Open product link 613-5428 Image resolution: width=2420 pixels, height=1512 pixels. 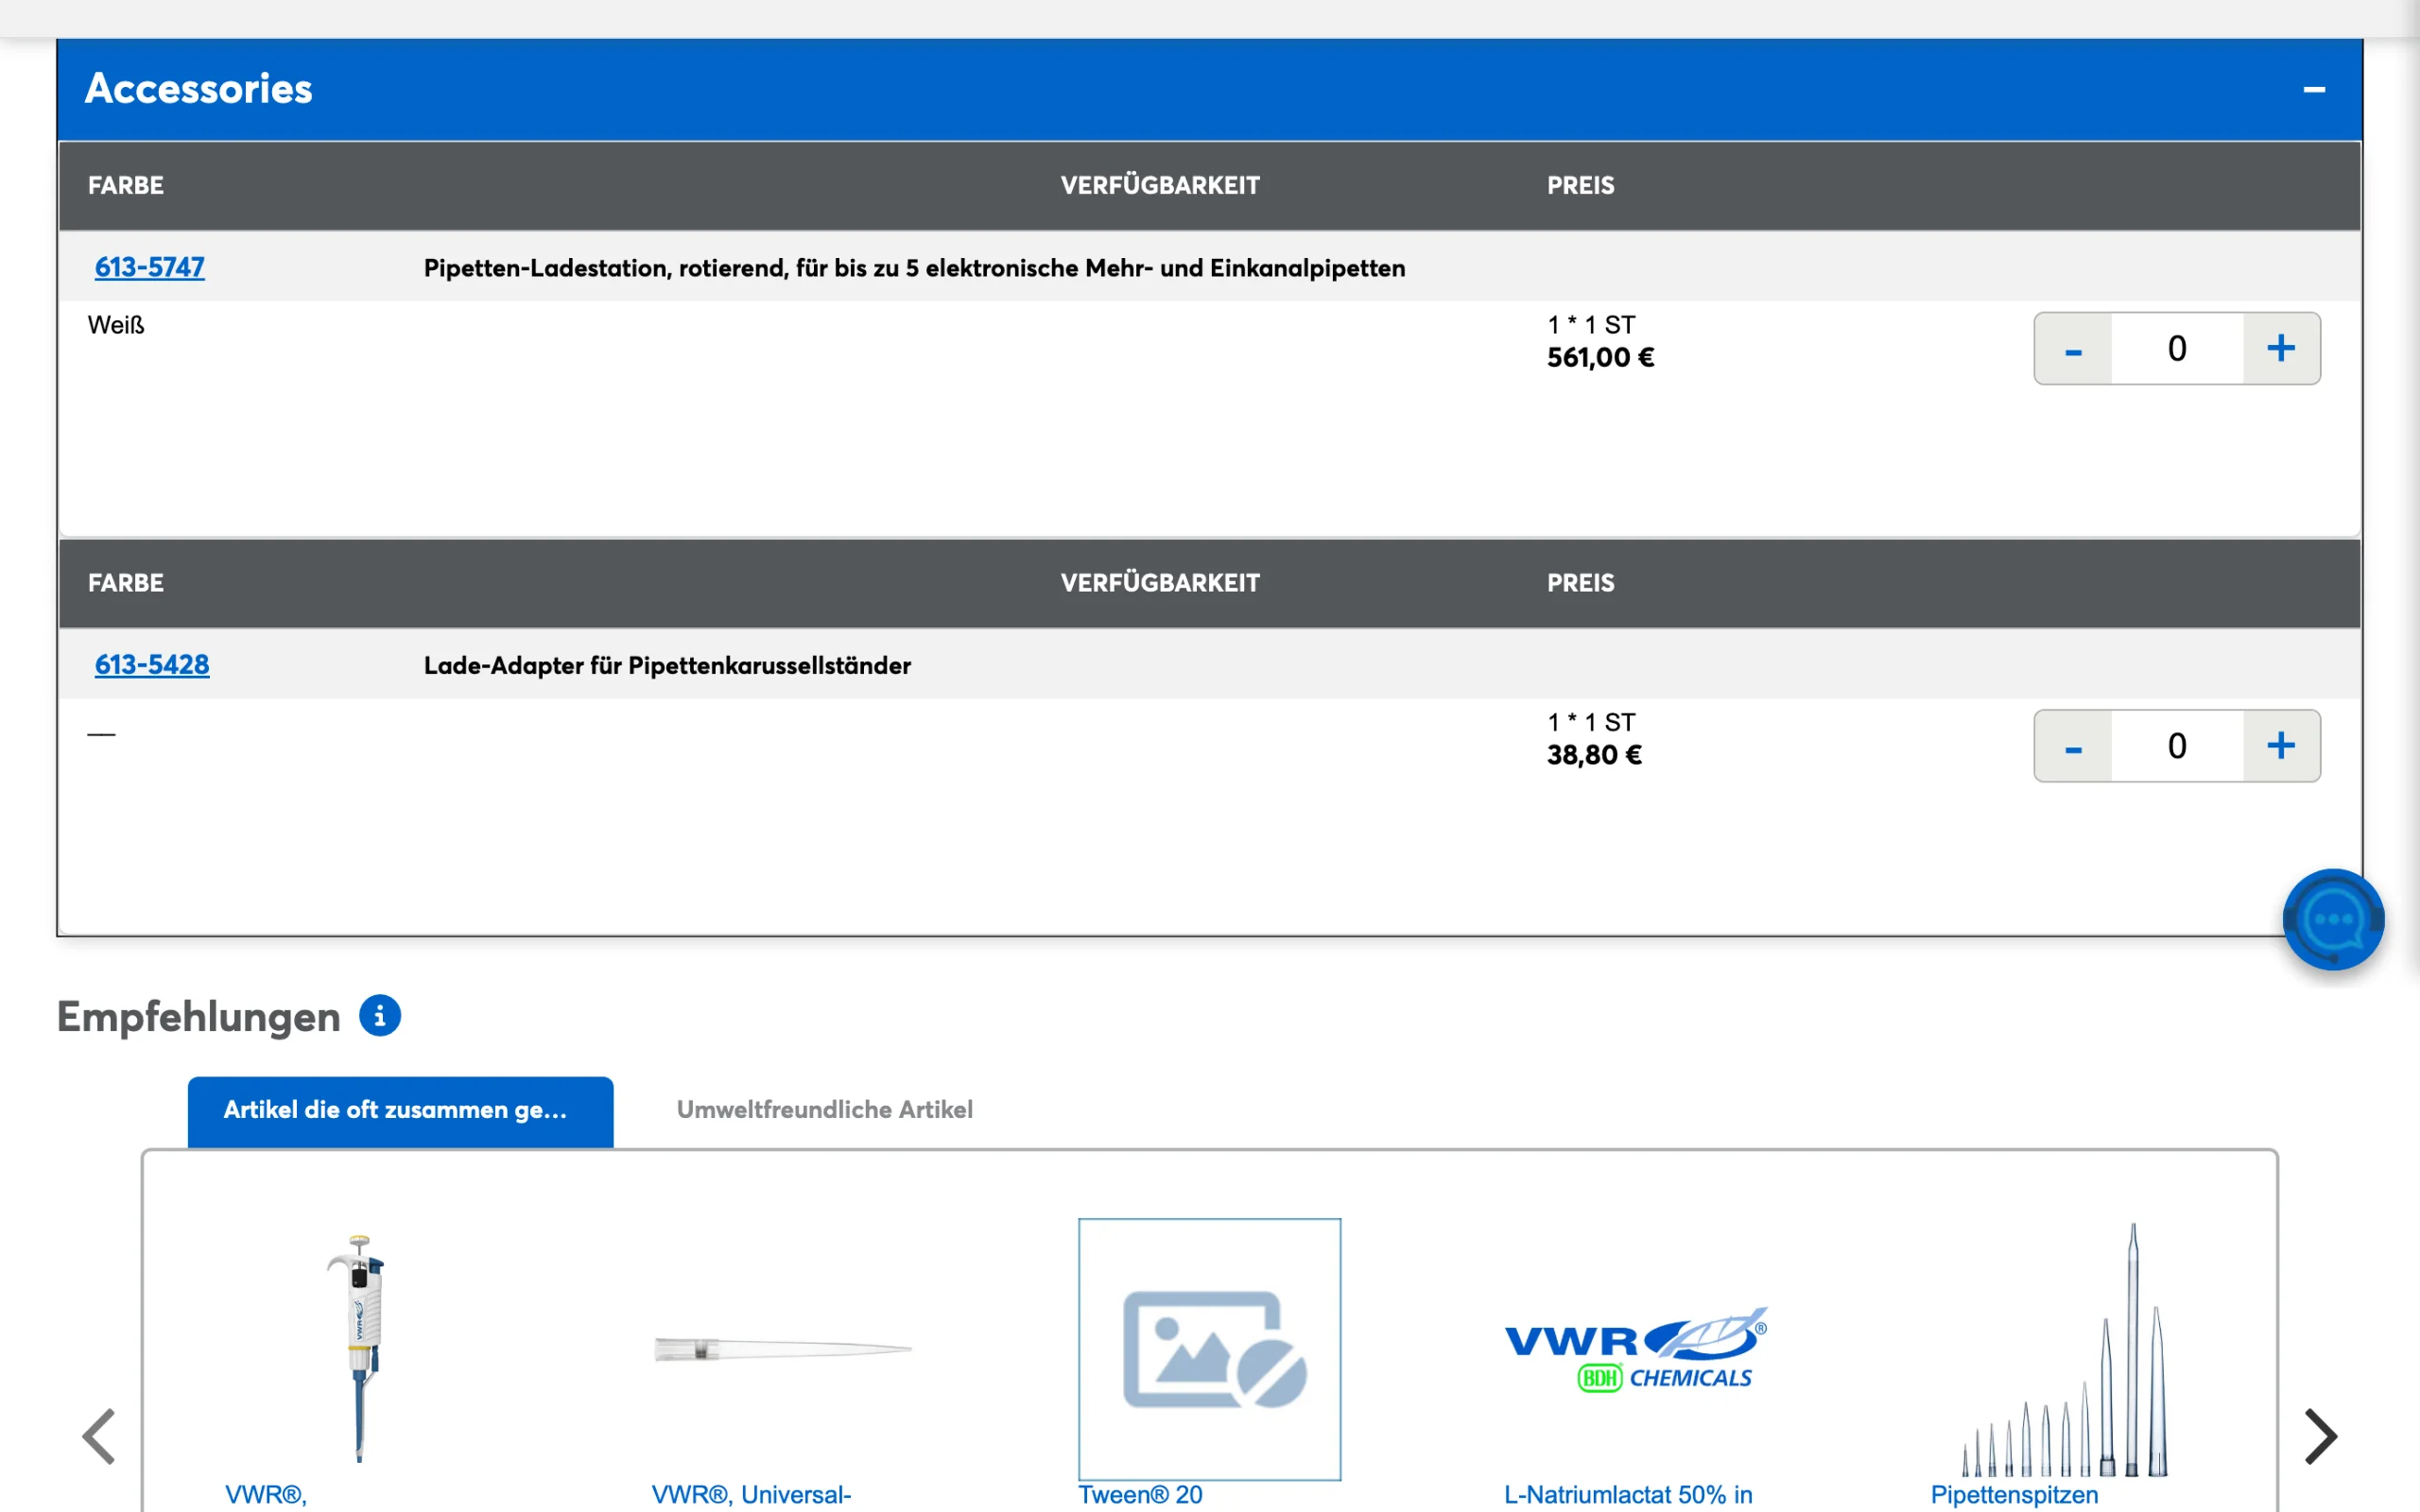(x=152, y=664)
